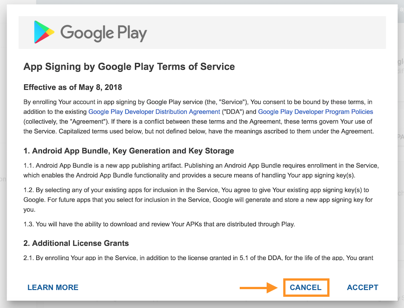Accept the App Signing terms
This screenshot has height=308, width=404.
(362, 287)
